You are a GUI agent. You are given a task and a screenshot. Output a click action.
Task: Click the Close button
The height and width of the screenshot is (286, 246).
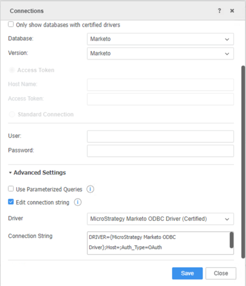(221, 273)
